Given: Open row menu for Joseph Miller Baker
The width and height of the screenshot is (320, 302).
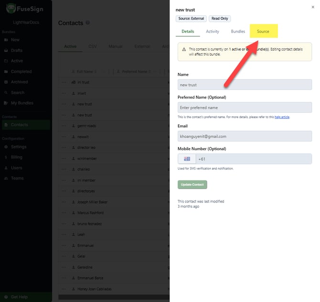Looking at the screenshot, I should tap(64, 202).
